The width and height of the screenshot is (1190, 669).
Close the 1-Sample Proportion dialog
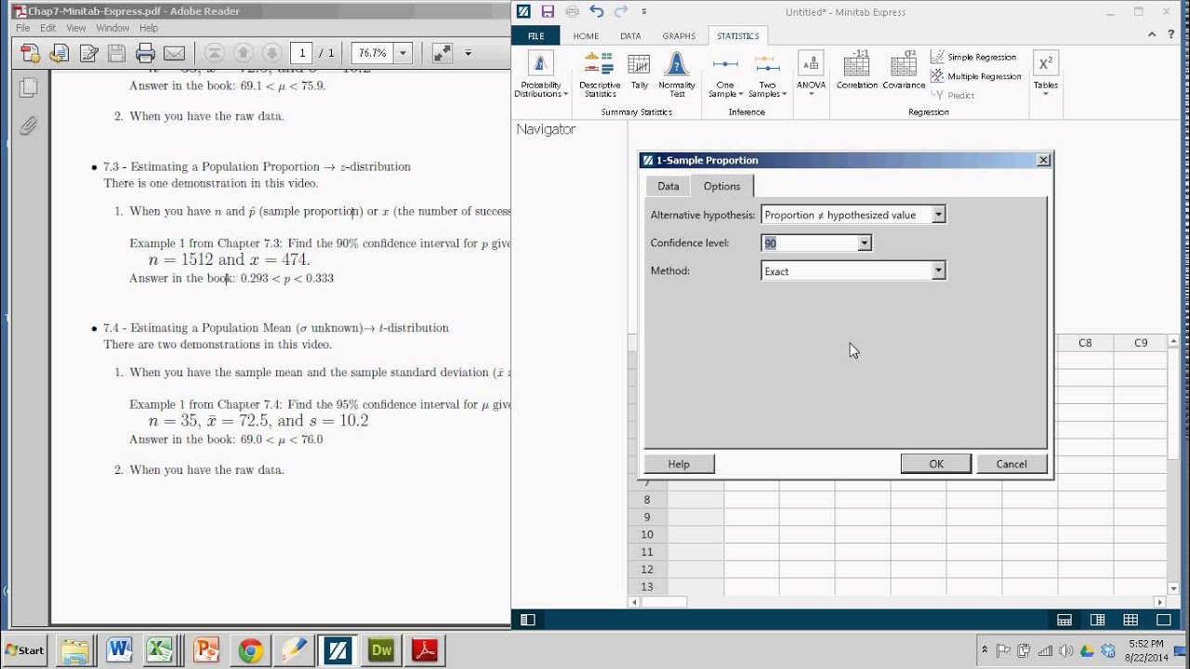1043,160
